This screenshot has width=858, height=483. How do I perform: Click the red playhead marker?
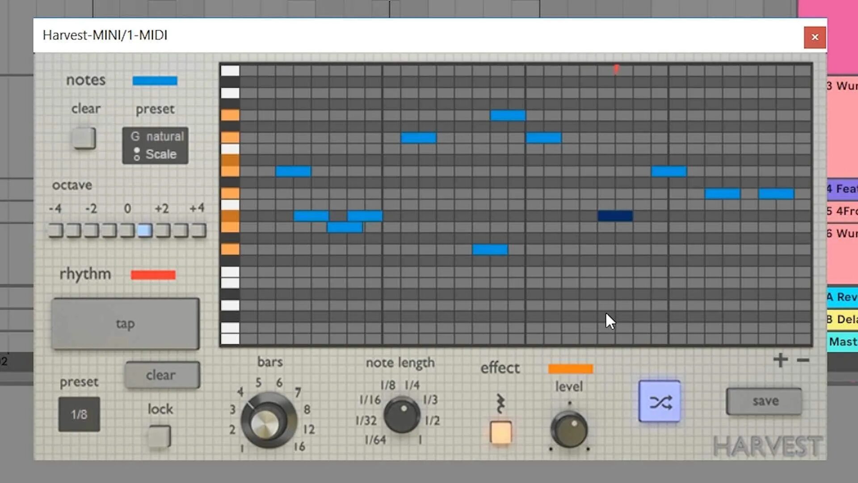point(616,69)
